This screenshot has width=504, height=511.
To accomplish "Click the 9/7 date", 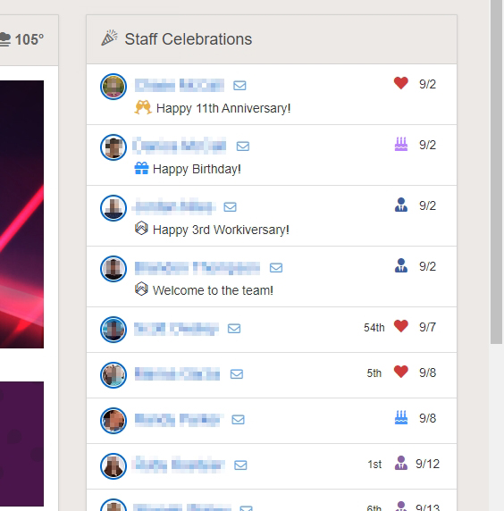I will tap(427, 327).
